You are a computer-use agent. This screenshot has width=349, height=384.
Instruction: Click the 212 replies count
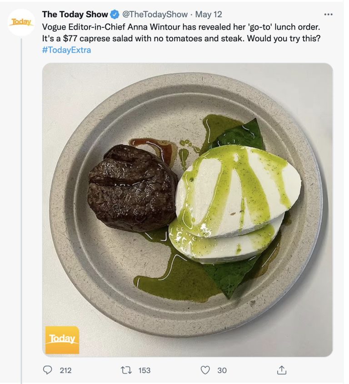(65, 370)
